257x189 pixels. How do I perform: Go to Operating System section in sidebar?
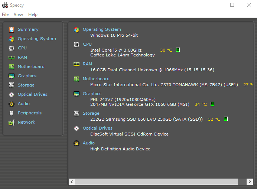click(x=37, y=39)
